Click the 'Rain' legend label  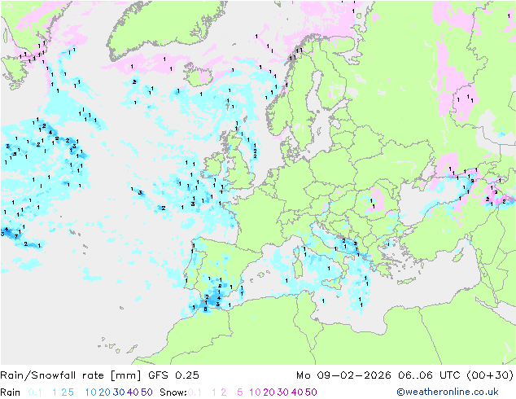11,392
